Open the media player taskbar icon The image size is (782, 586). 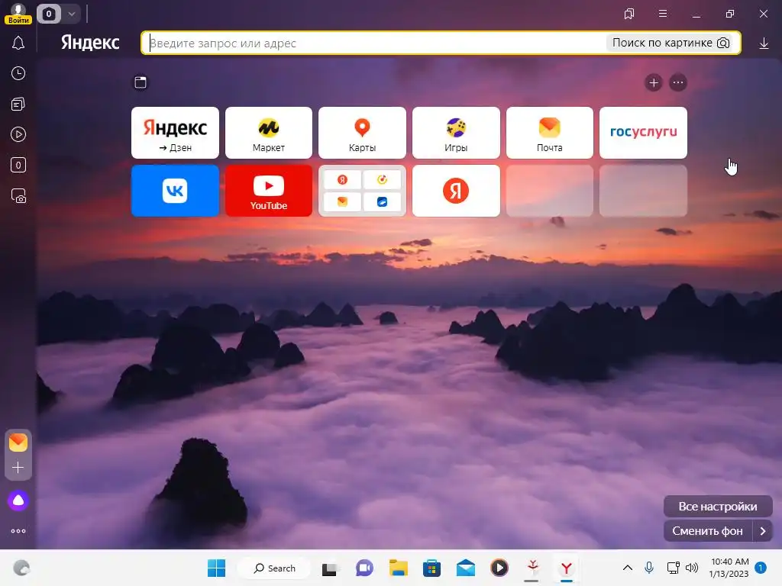499,568
